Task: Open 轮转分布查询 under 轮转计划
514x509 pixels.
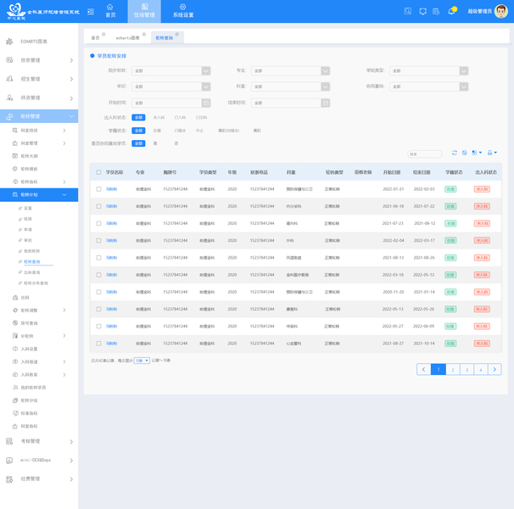Action: [x=36, y=283]
